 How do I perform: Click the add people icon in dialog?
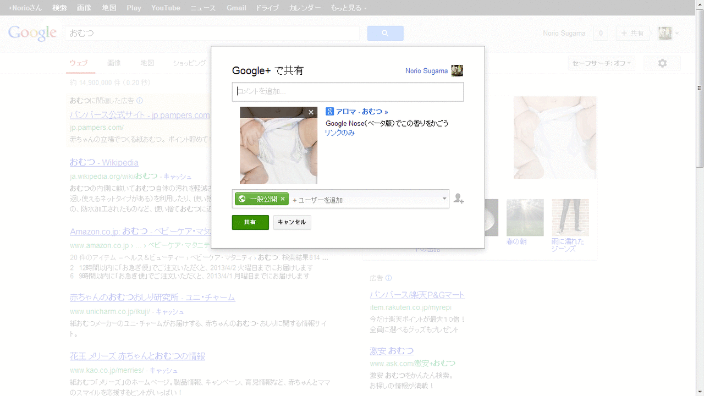click(x=459, y=199)
